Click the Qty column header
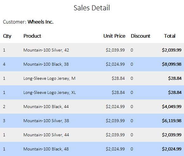 pyautogui.click(x=7, y=36)
